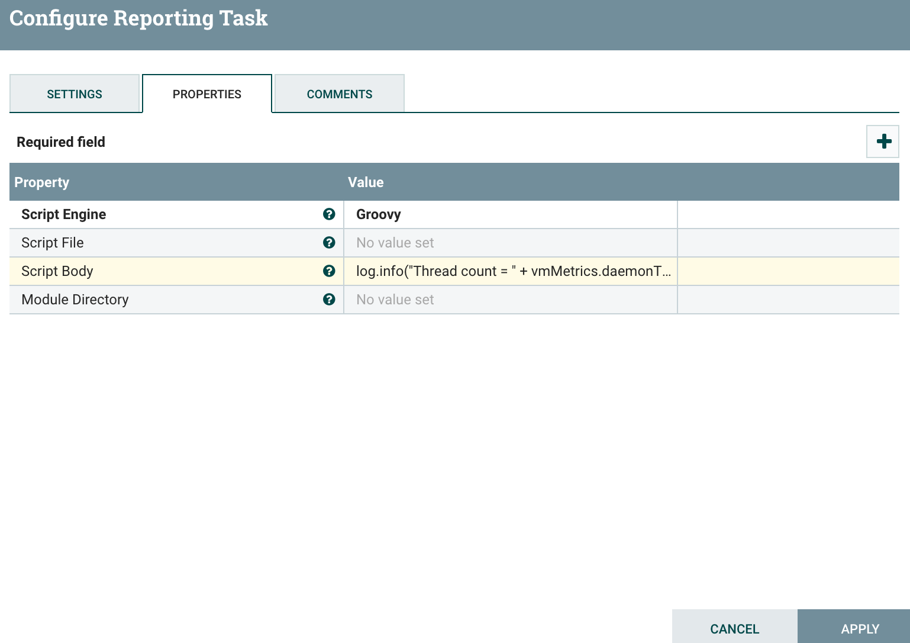Click the add new property plus icon
This screenshot has width=910, height=643.
883,142
